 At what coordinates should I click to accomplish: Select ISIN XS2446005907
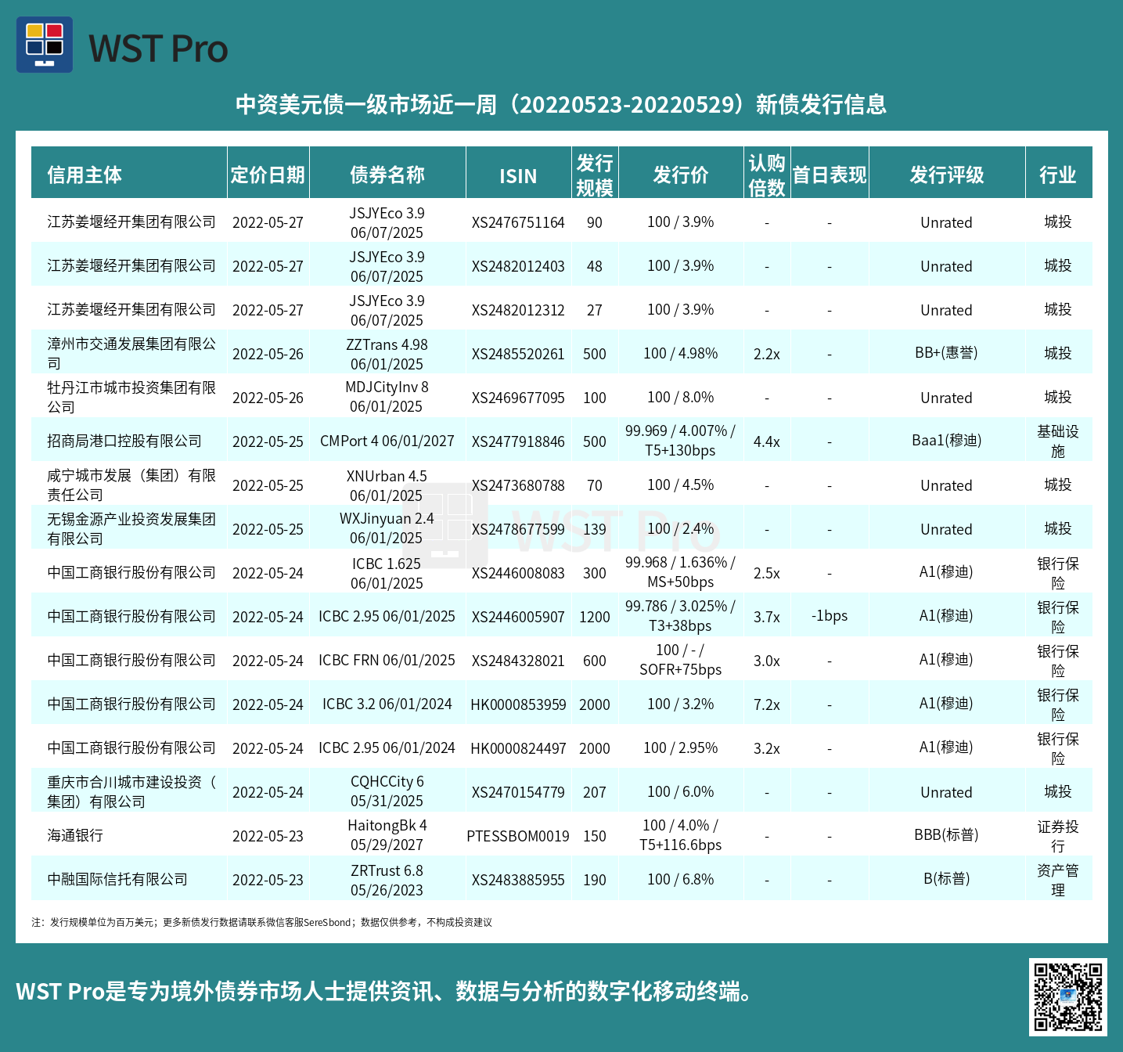coord(518,617)
